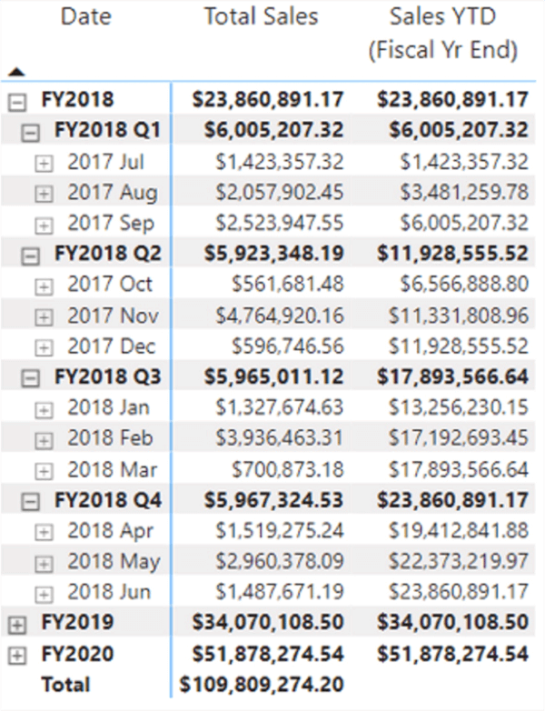
Task: Sort by the Date column header
Action: click(85, 16)
